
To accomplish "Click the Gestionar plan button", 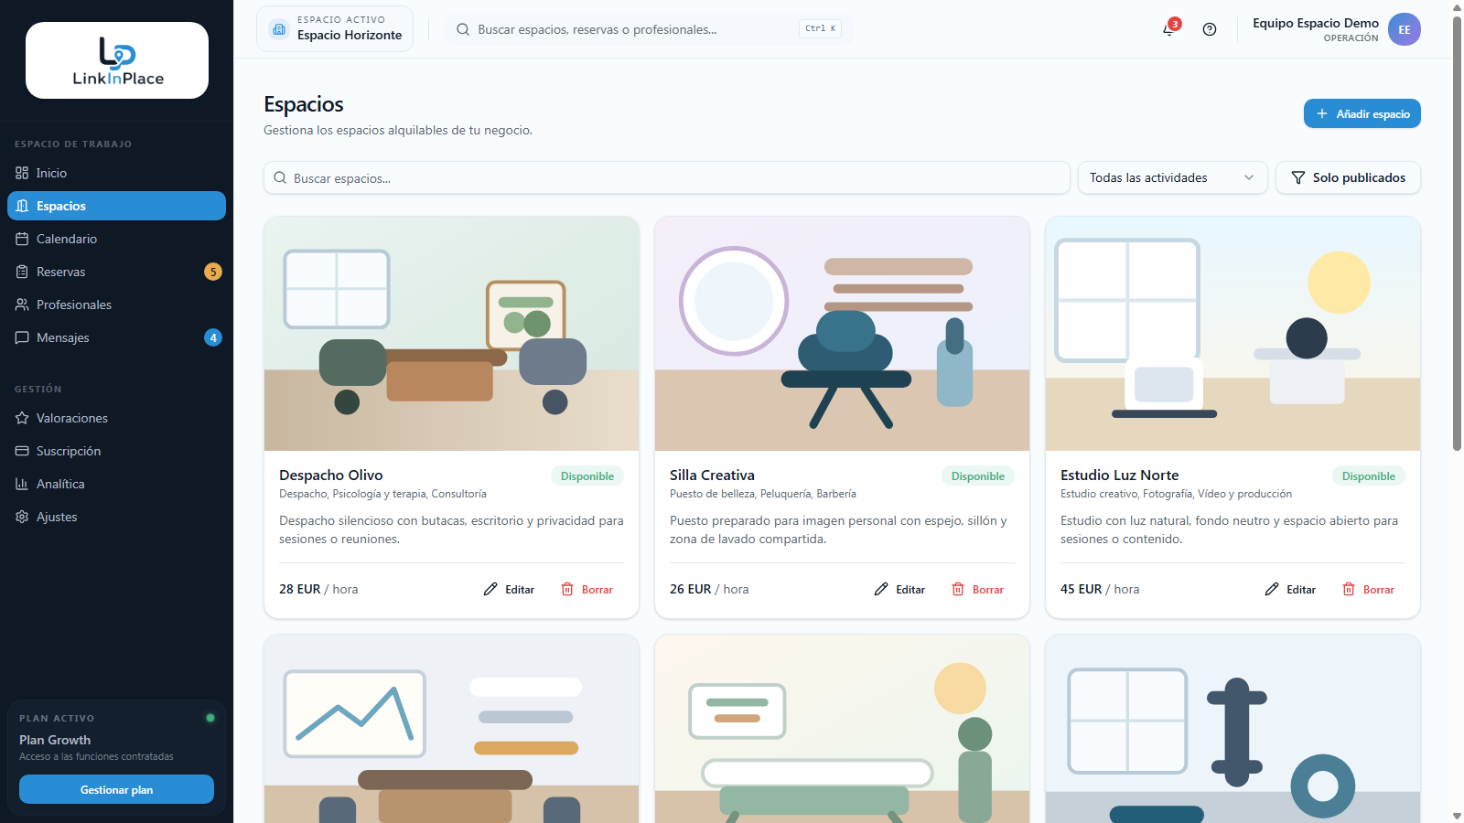I will point(116,789).
